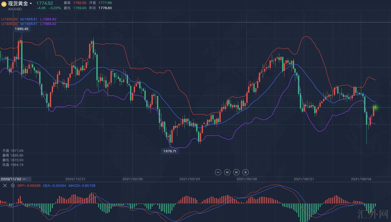The width and height of the screenshot is (391, 222).
Task: Click the green current-price dot
Action: (376, 107)
